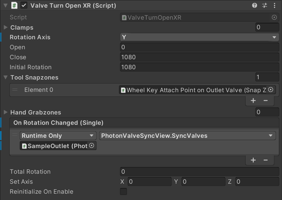Image resolution: width=282 pixels, height=200 pixels.
Task: Collapse the Tool Snapzones list
Action: coord(6,78)
